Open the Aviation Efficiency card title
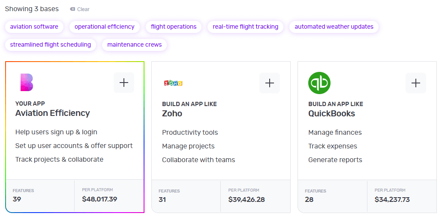The image size is (442, 222). tap(52, 113)
